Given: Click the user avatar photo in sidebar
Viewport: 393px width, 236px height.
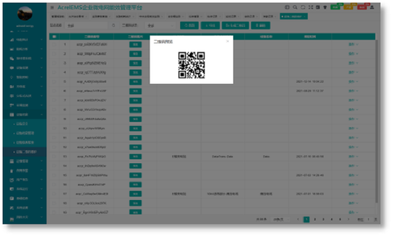Looking at the screenshot, I should pyautogui.click(x=25, y=14).
